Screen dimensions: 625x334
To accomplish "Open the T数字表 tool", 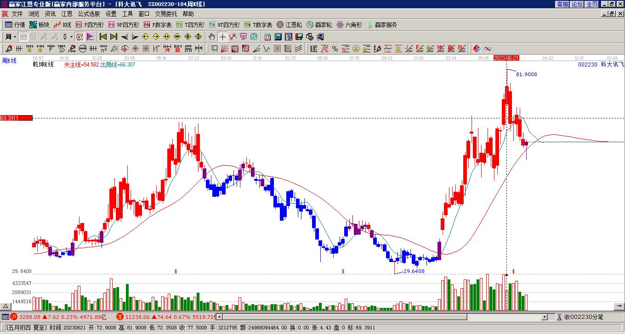I will pos(258,25).
